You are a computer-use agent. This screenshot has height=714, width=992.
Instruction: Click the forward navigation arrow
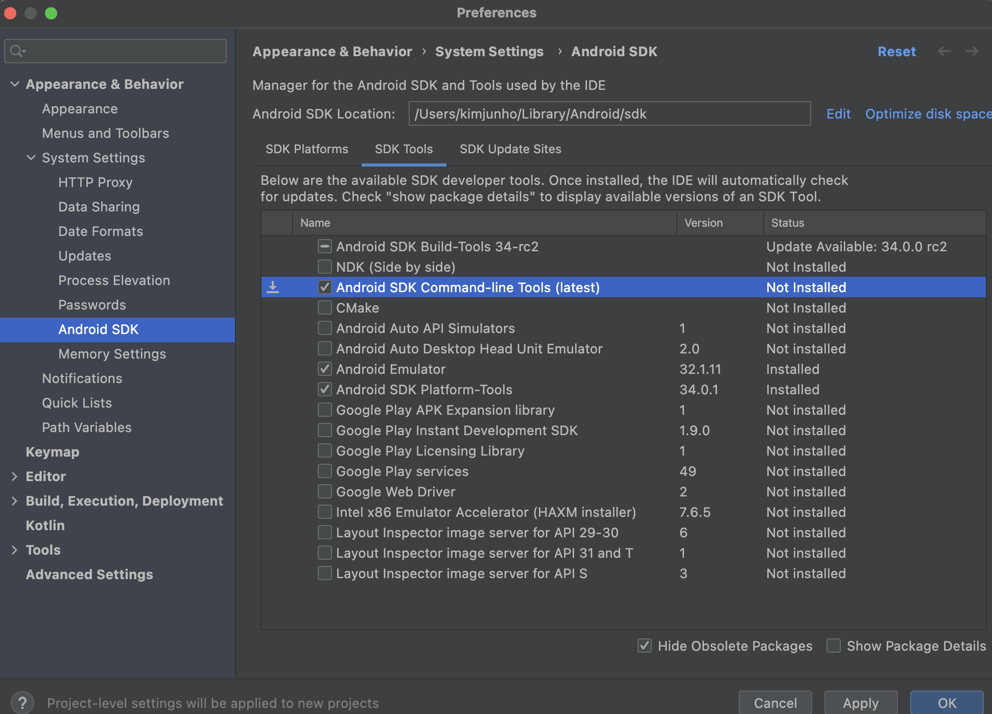(x=972, y=51)
